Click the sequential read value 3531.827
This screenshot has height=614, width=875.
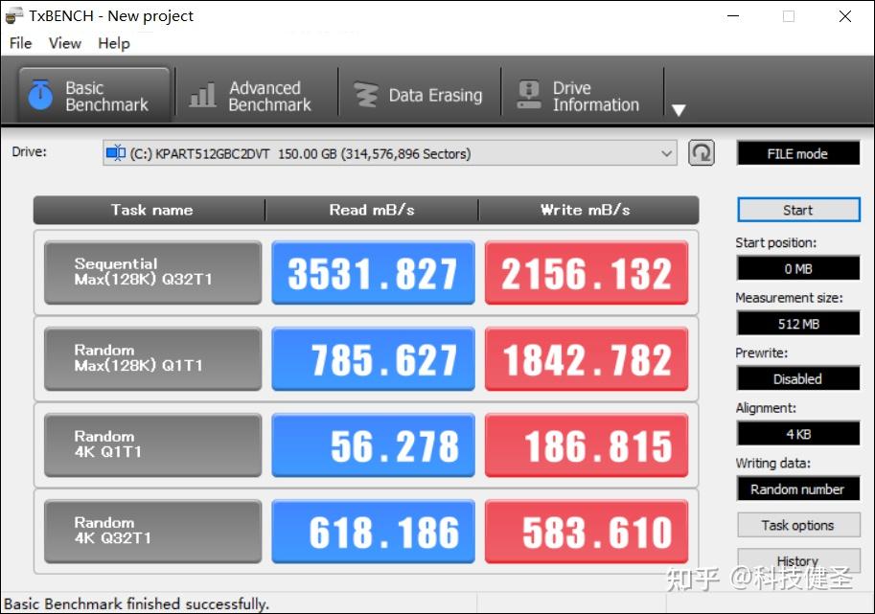[373, 273]
